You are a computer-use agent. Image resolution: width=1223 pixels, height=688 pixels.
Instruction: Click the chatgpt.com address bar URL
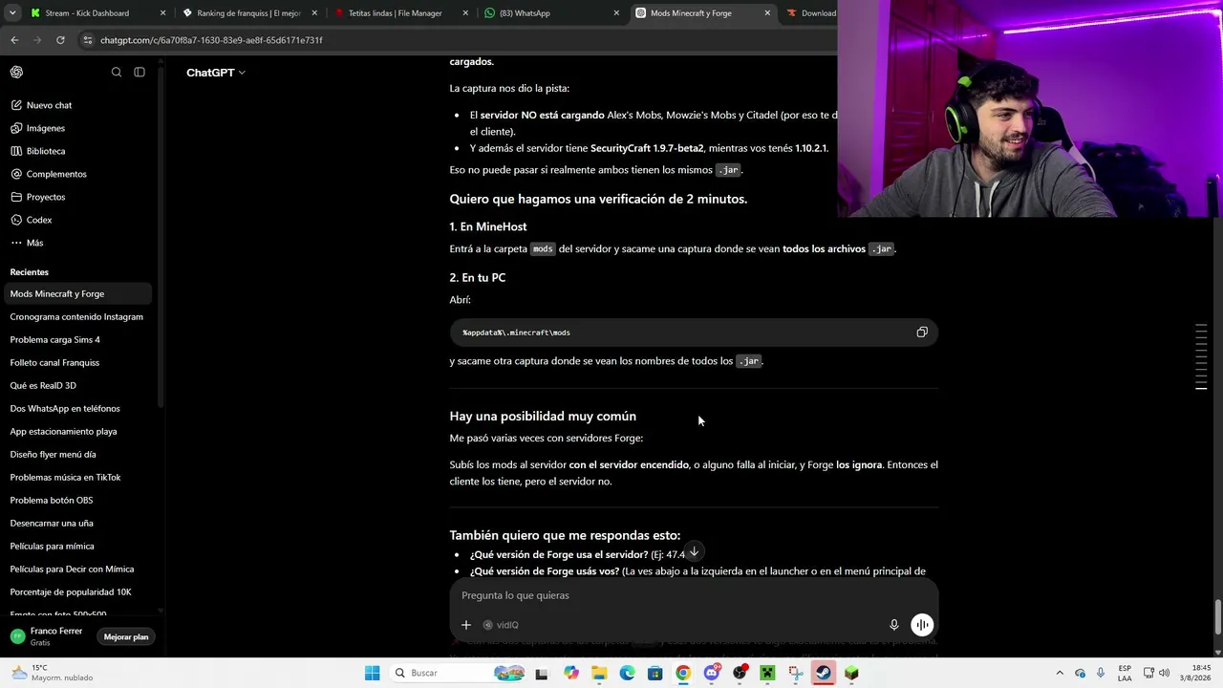tap(211, 40)
